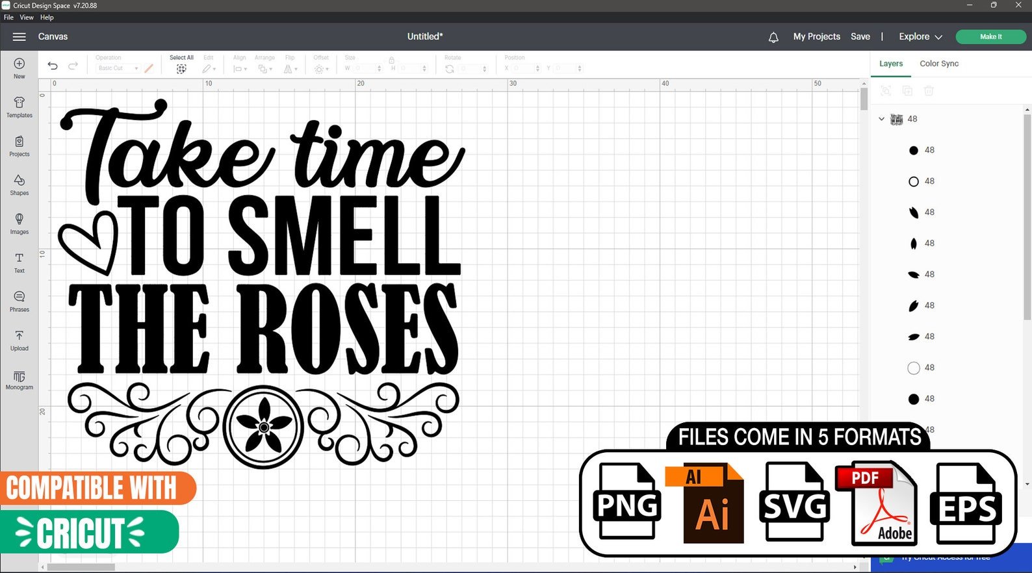The width and height of the screenshot is (1032, 573).
Task: Open the hamburger menu next to Canvas
Action: (19, 37)
